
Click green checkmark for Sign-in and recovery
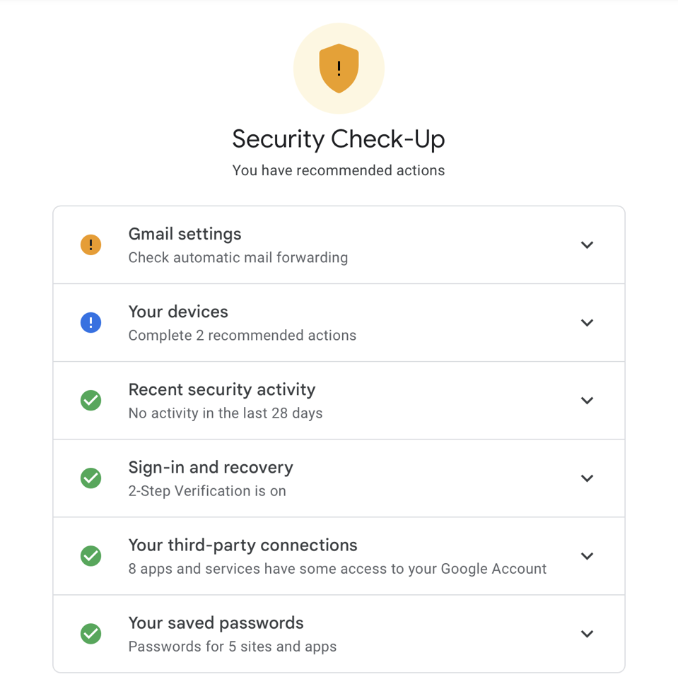[90, 478]
